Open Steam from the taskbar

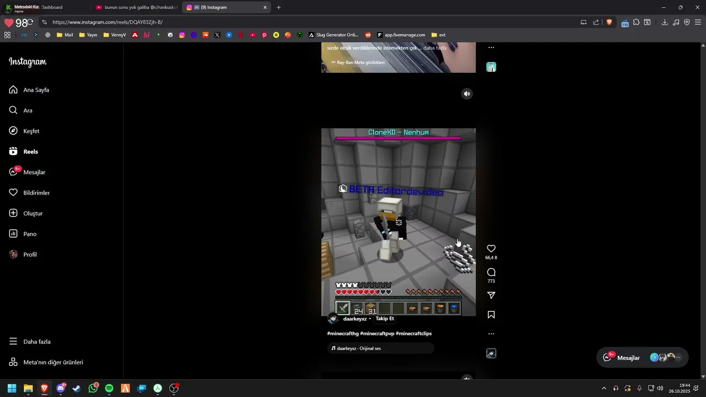coord(77,388)
